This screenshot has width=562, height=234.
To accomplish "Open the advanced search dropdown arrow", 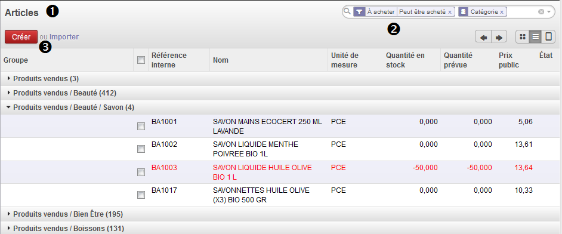I will tap(549, 12).
